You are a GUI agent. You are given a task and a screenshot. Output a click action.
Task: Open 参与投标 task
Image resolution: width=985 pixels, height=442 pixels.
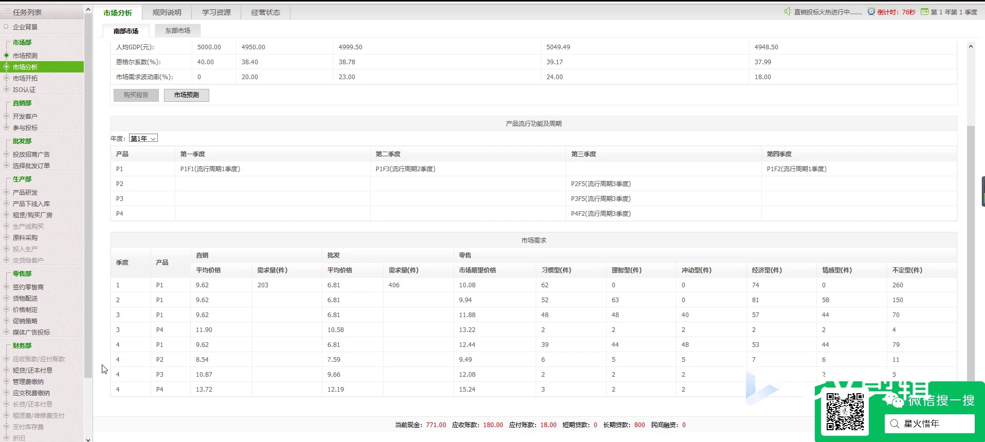(25, 127)
